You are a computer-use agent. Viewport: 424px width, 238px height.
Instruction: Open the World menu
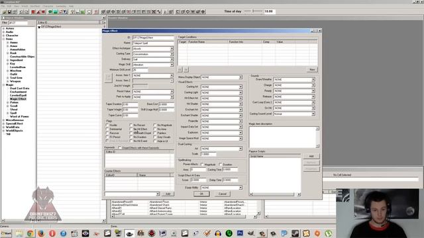click(25, 6)
